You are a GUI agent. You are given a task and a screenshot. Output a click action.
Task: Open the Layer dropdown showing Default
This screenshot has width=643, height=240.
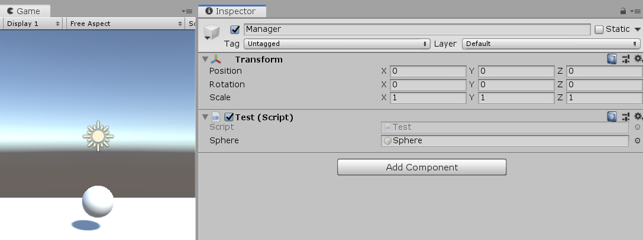[551, 44]
